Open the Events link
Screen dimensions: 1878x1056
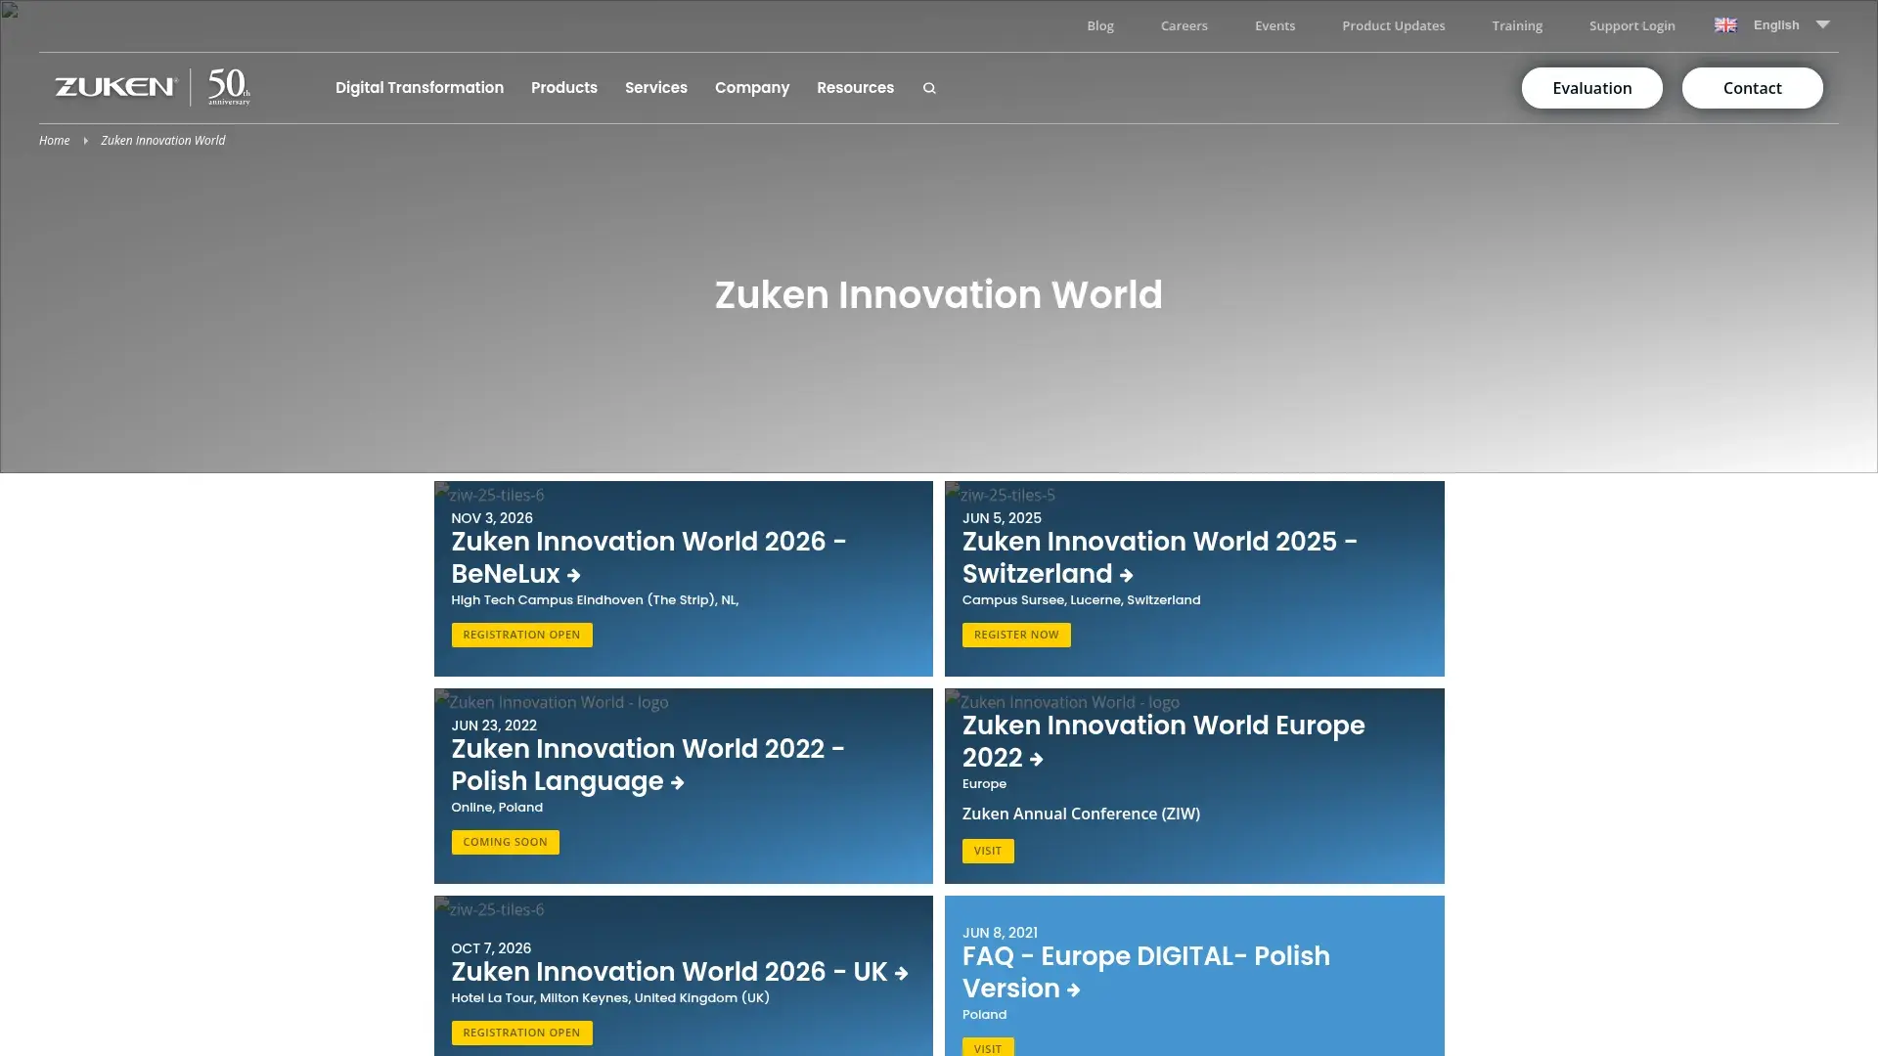pyautogui.click(x=1274, y=25)
